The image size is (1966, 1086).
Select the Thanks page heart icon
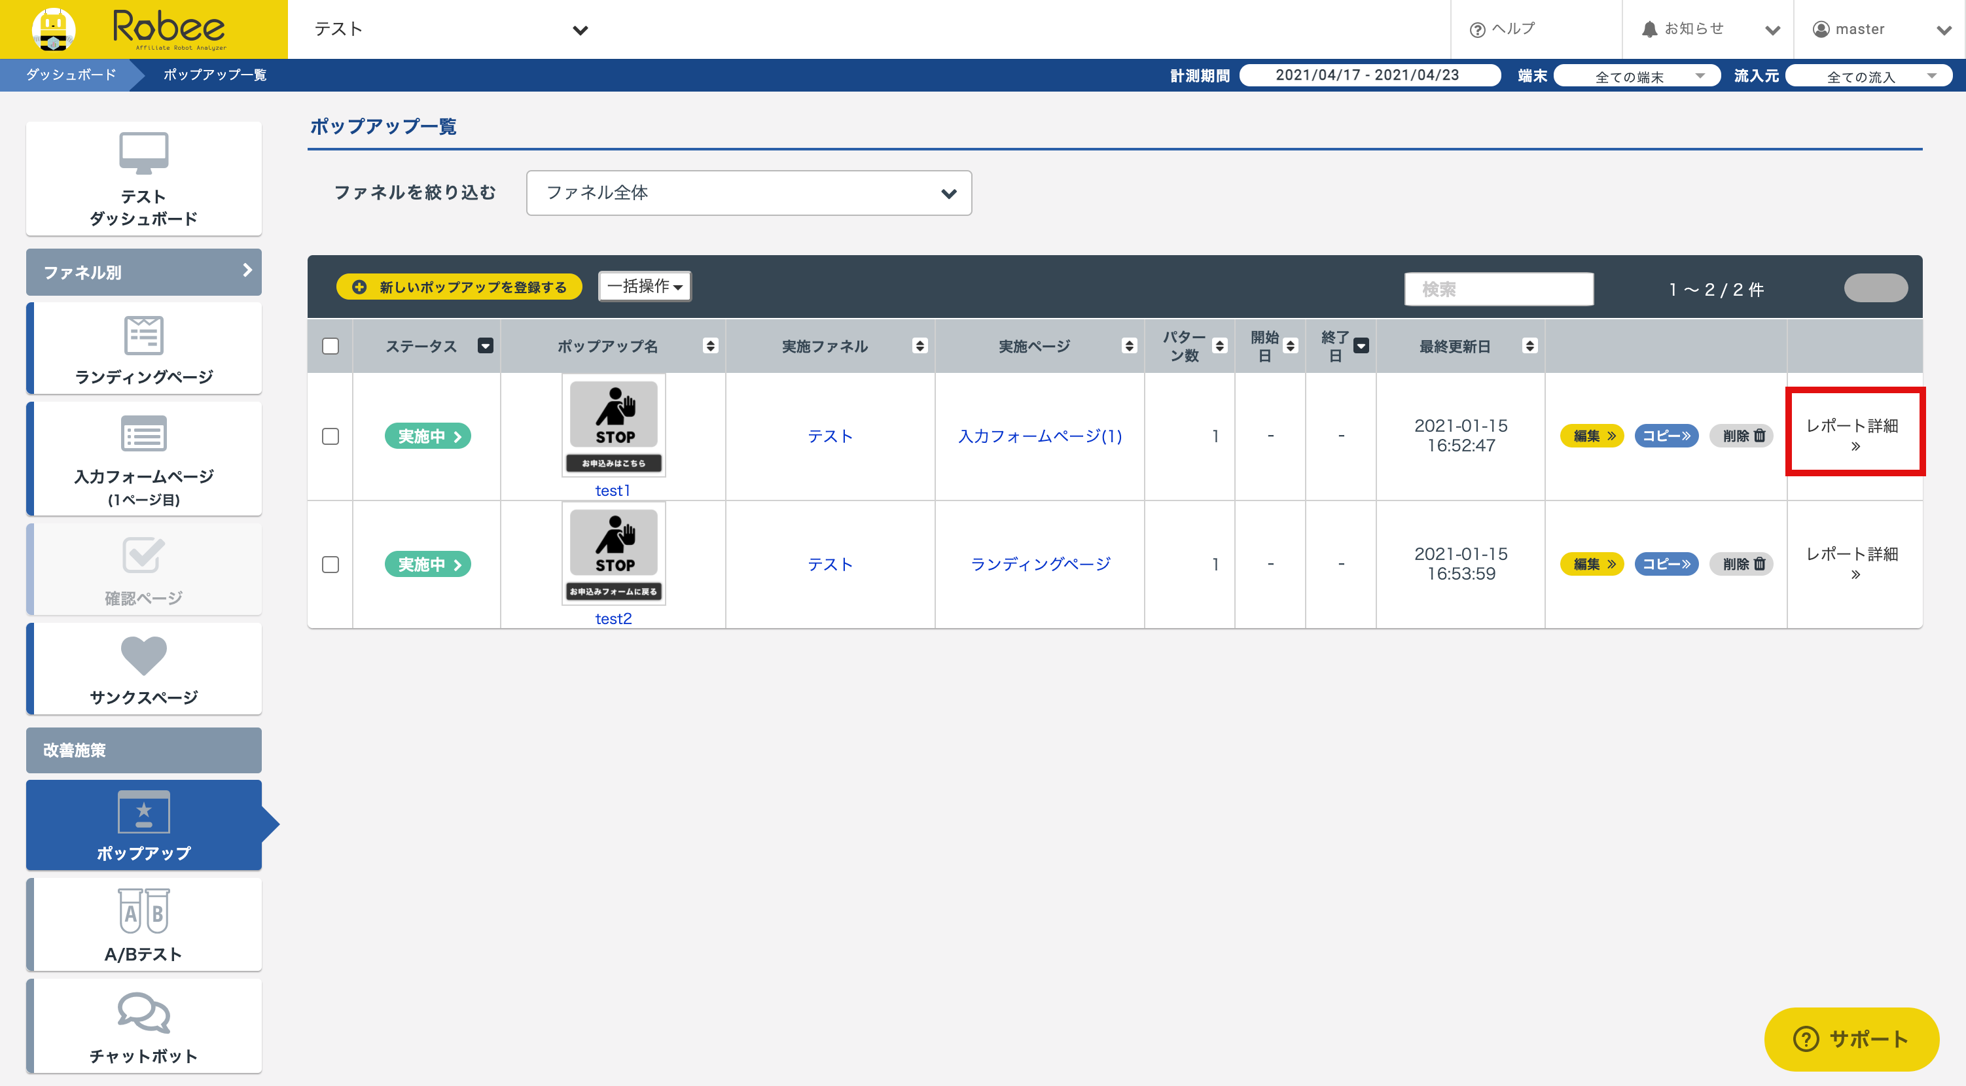(x=143, y=656)
